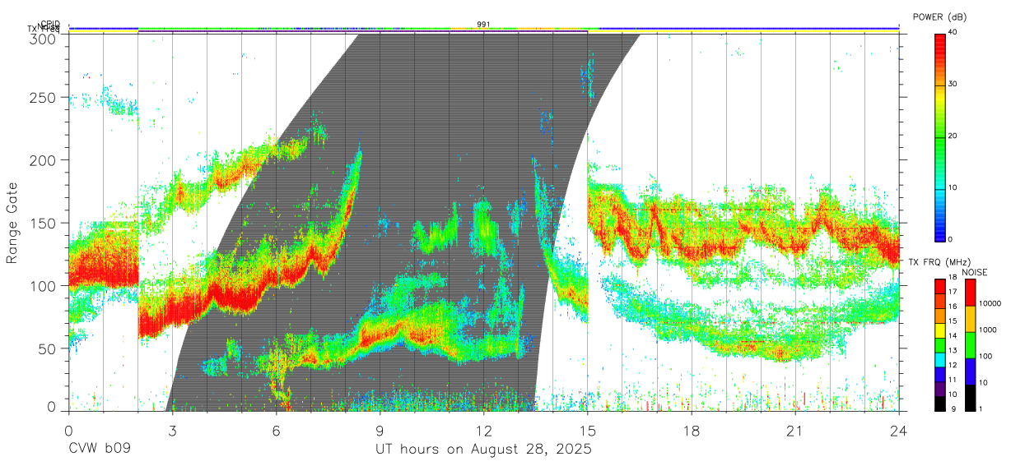The height and width of the screenshot is (466, 1011).
Task: Click the 200 tick on the Range Gate axis
Action: tap(42, 159)
